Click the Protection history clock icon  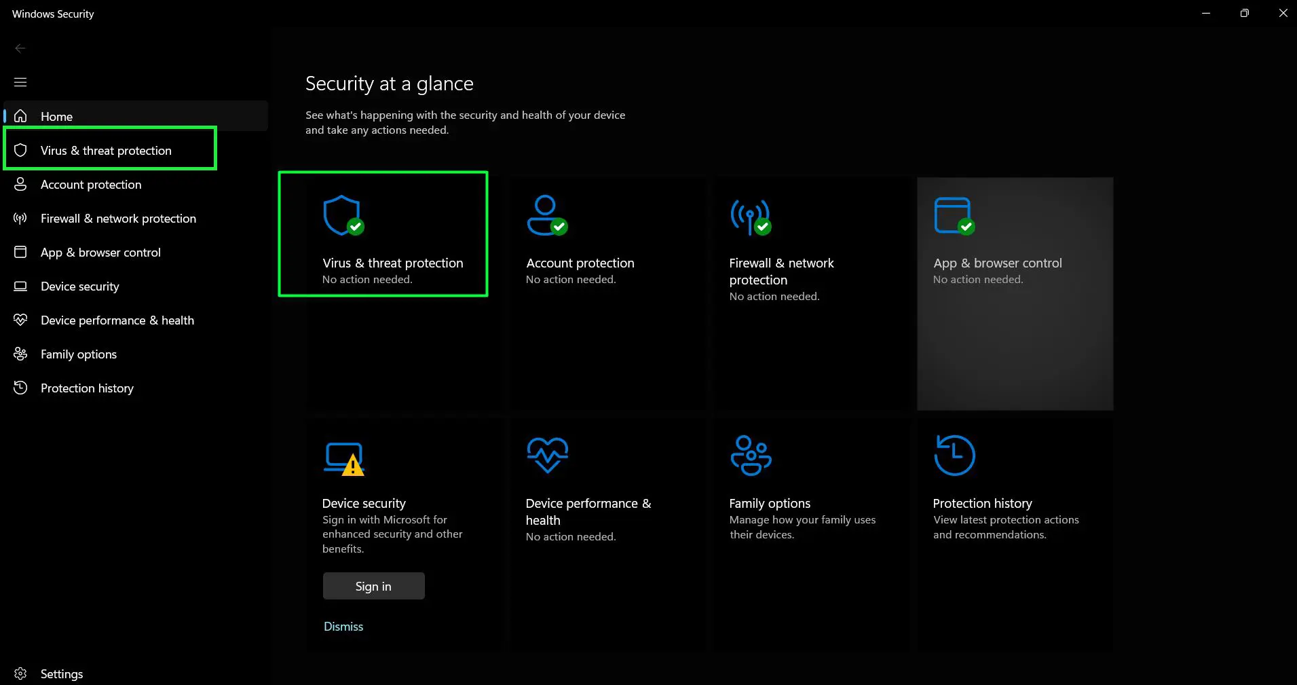[x=20, y=388]
